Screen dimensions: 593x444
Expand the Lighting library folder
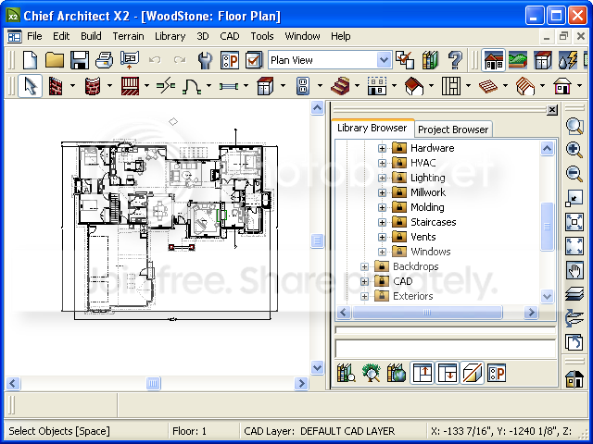click(x=382, y=178)
